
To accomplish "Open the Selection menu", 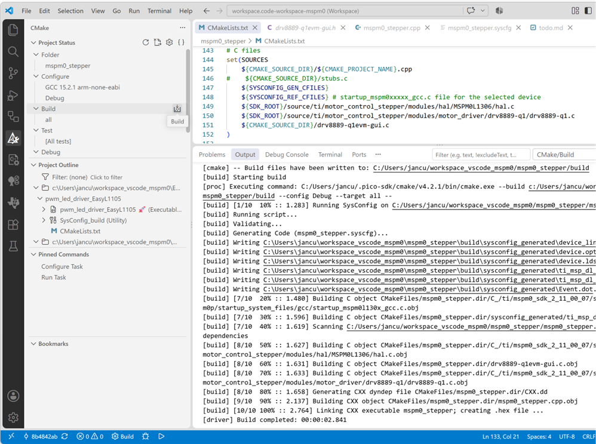I will point(70,11).
